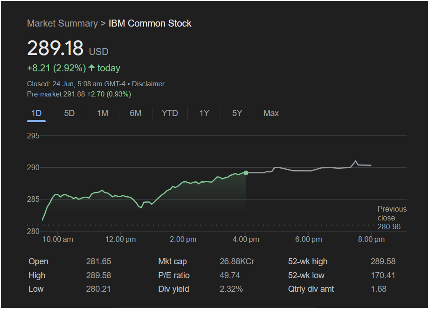Click the green up arrow next to today

(x=92, y=68)
